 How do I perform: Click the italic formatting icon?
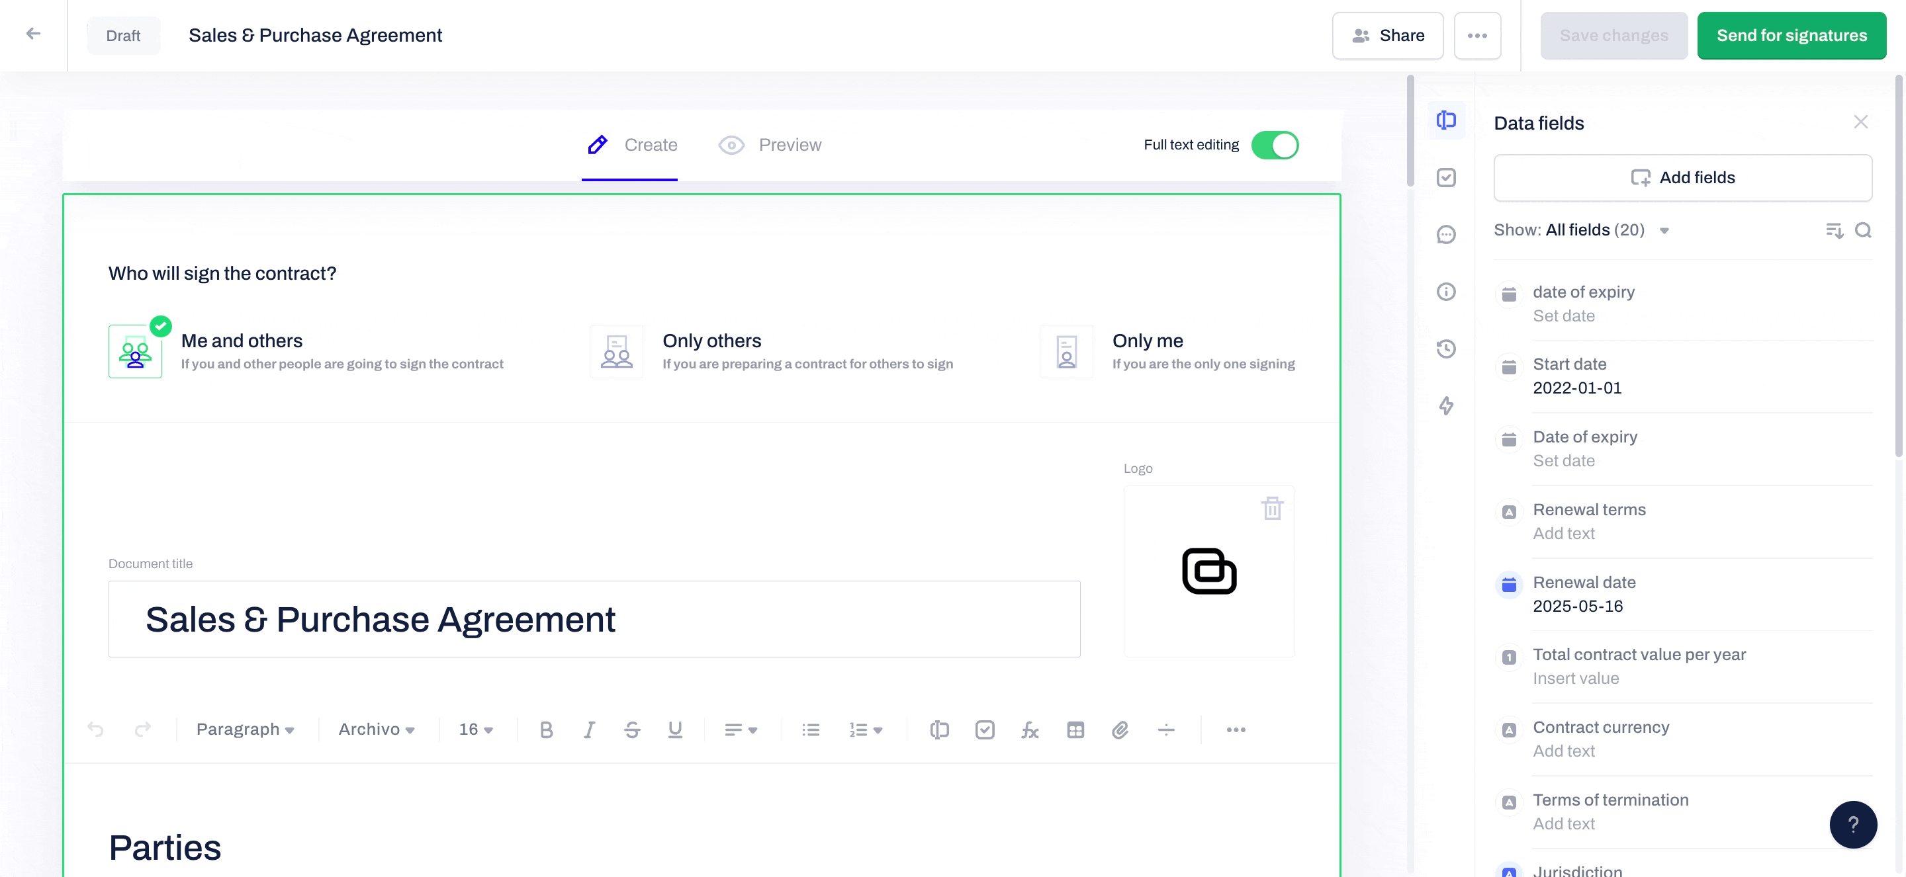coord(588,729)
